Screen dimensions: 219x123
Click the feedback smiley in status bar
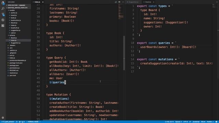216,122
